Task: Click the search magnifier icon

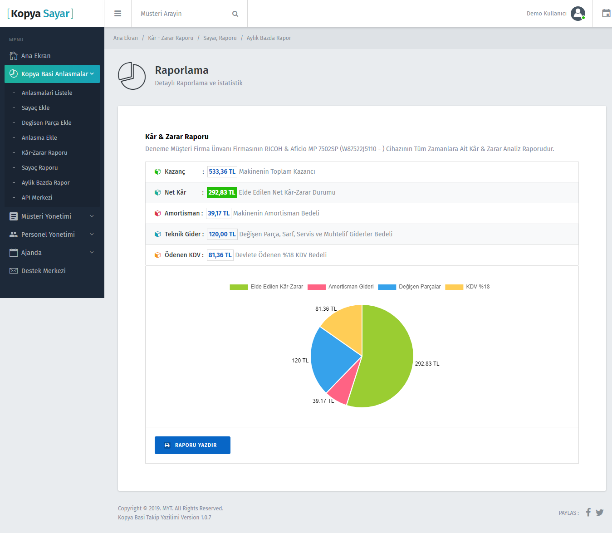Action: 235,14
